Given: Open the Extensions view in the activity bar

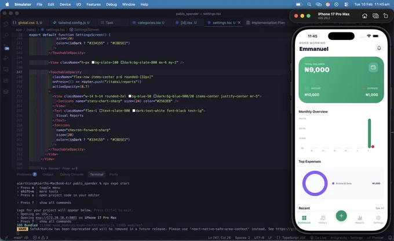Looking at the screenshot, I should click(x=6, y=81).
